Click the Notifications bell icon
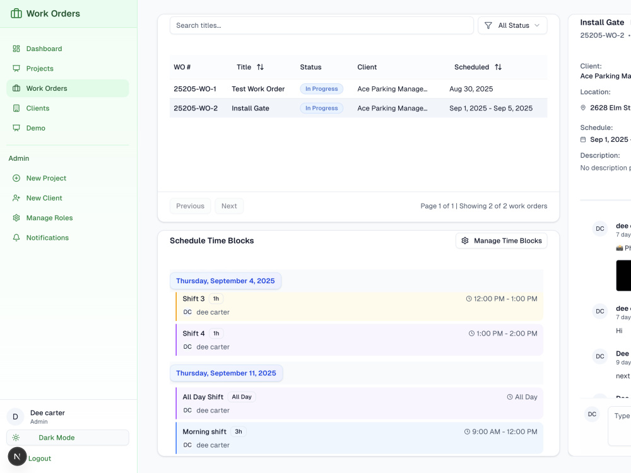 point(16,238)
